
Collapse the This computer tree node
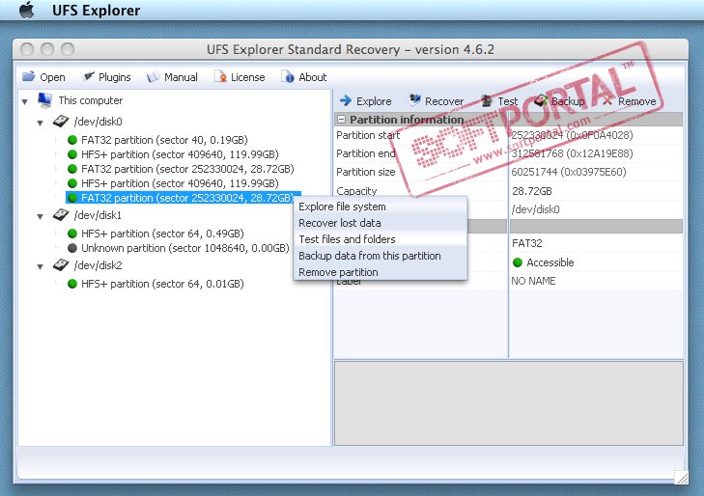point(25,101)
